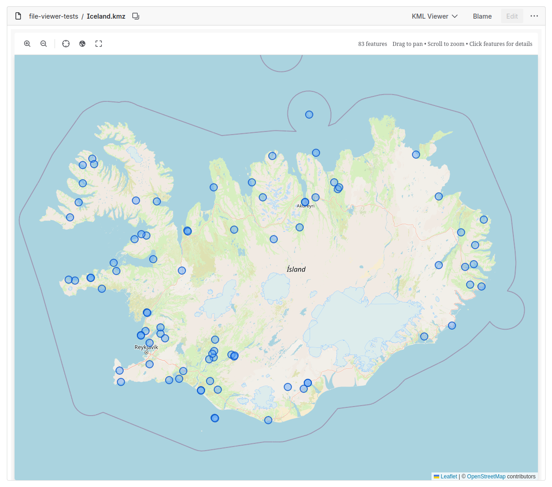Open the Leaflet attribution link

448,476
